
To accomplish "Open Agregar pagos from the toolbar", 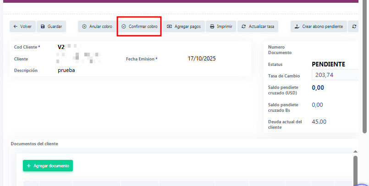I will [x=183, y=27].
